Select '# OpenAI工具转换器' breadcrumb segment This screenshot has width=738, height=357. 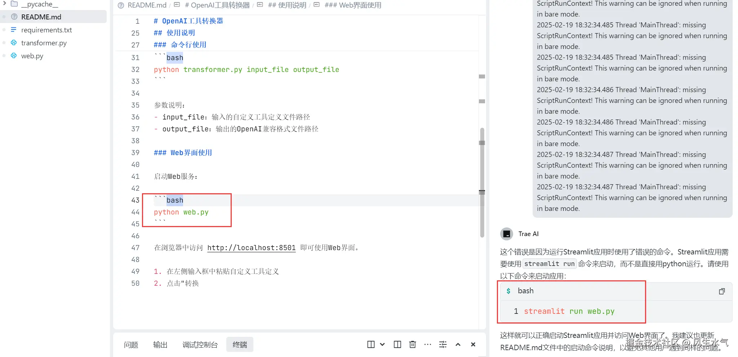tap(217, 5)
